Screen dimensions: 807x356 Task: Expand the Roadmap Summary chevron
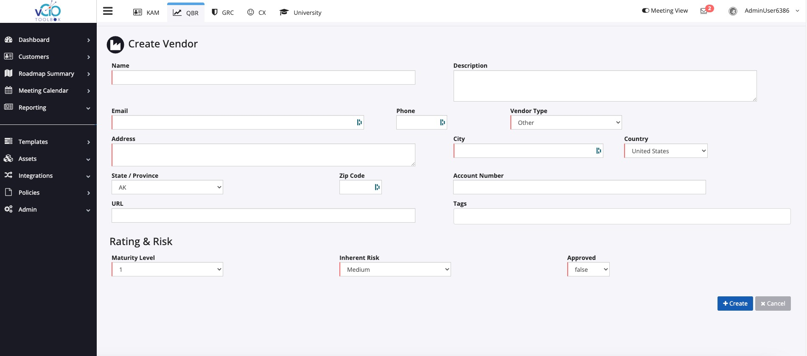click(88, 74)
